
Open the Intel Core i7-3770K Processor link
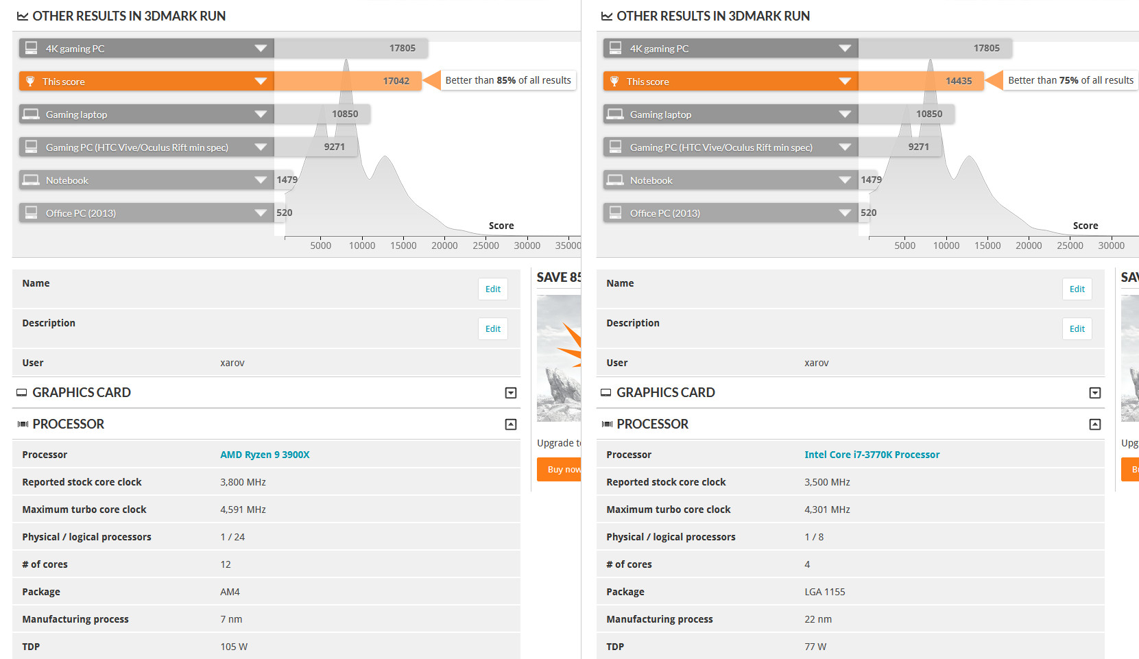point(872,455)
